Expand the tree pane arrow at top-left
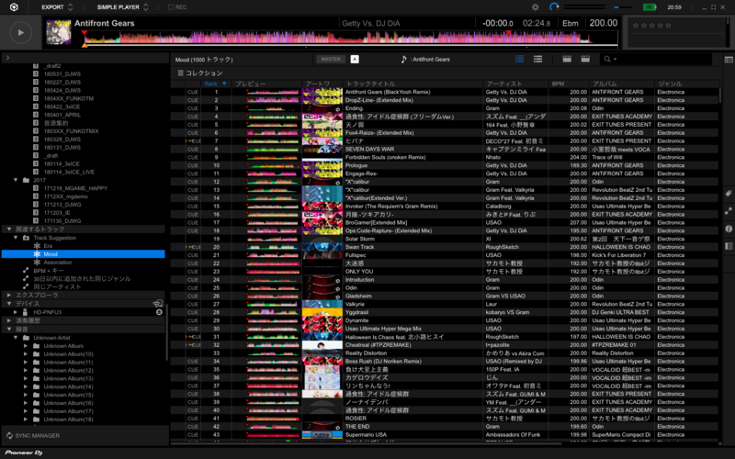735x459 pixels. pyautogui.click(x=7, y=58)
